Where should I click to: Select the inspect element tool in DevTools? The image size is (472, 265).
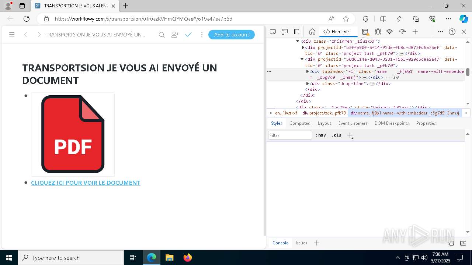(273, 32)
